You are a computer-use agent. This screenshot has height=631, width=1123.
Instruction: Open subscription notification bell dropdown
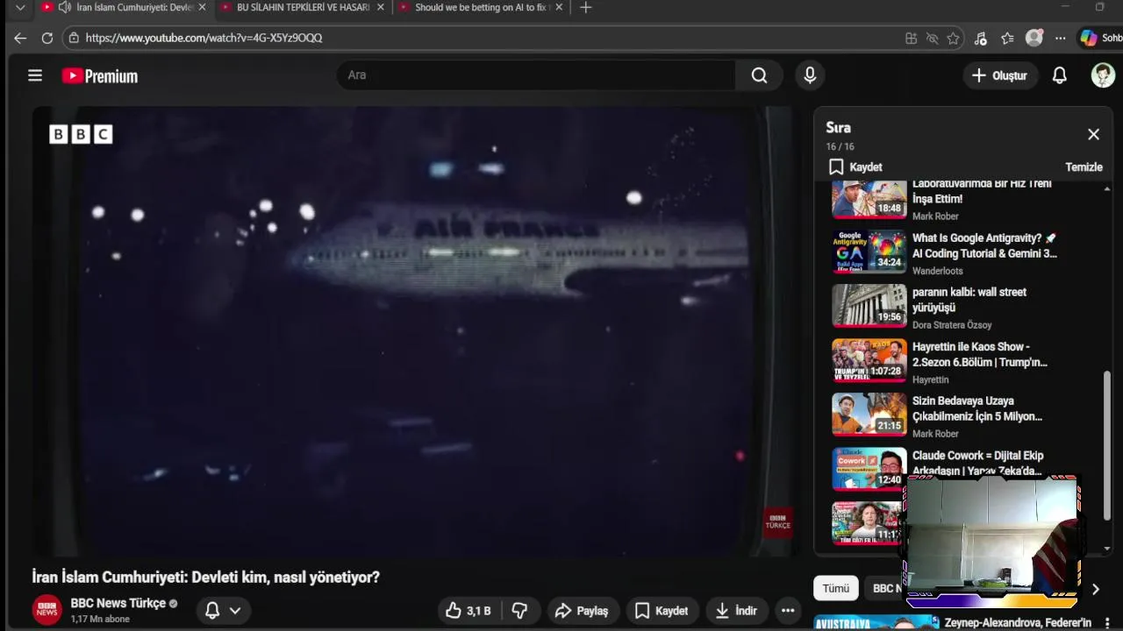223,611
